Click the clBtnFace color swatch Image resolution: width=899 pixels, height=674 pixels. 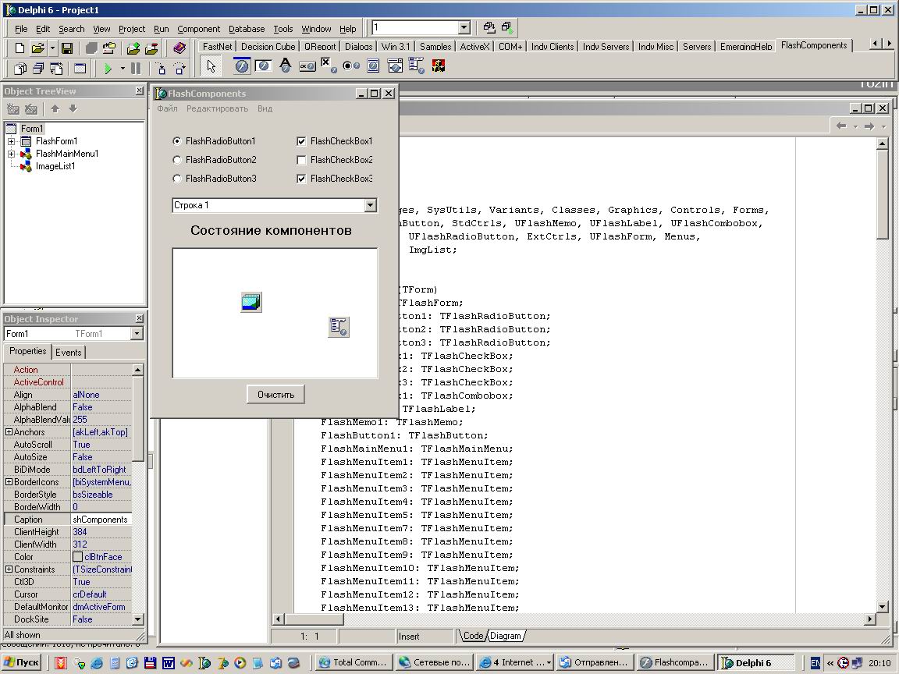77,557
